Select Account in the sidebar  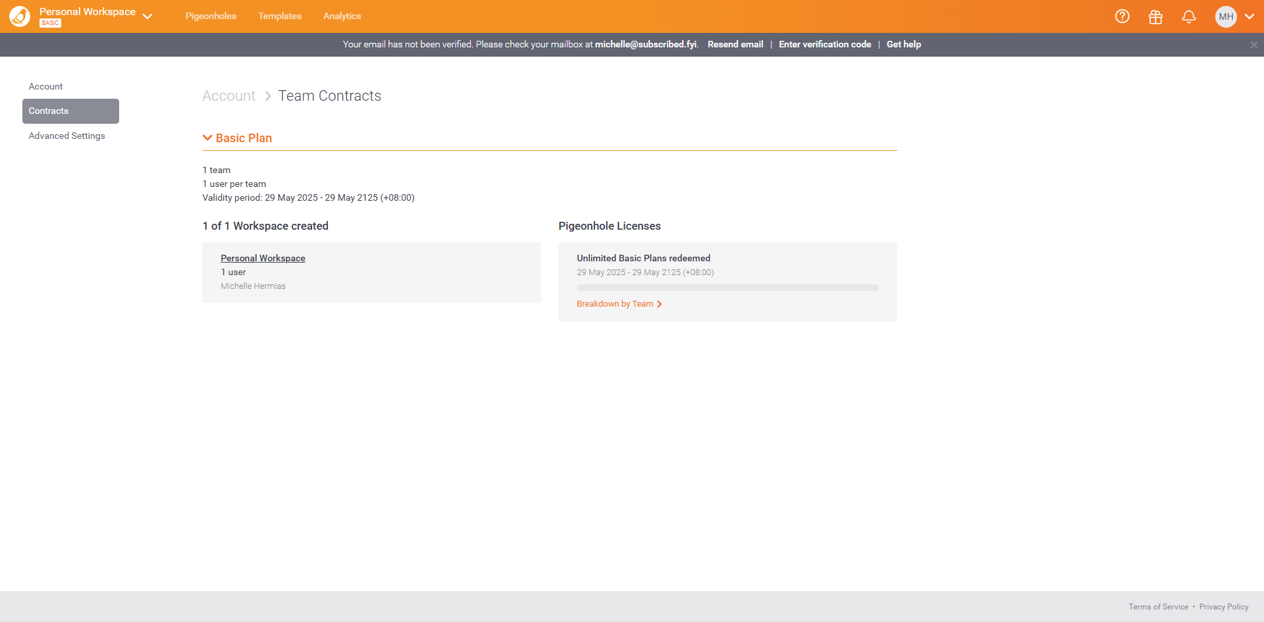(x=45, y=86)
